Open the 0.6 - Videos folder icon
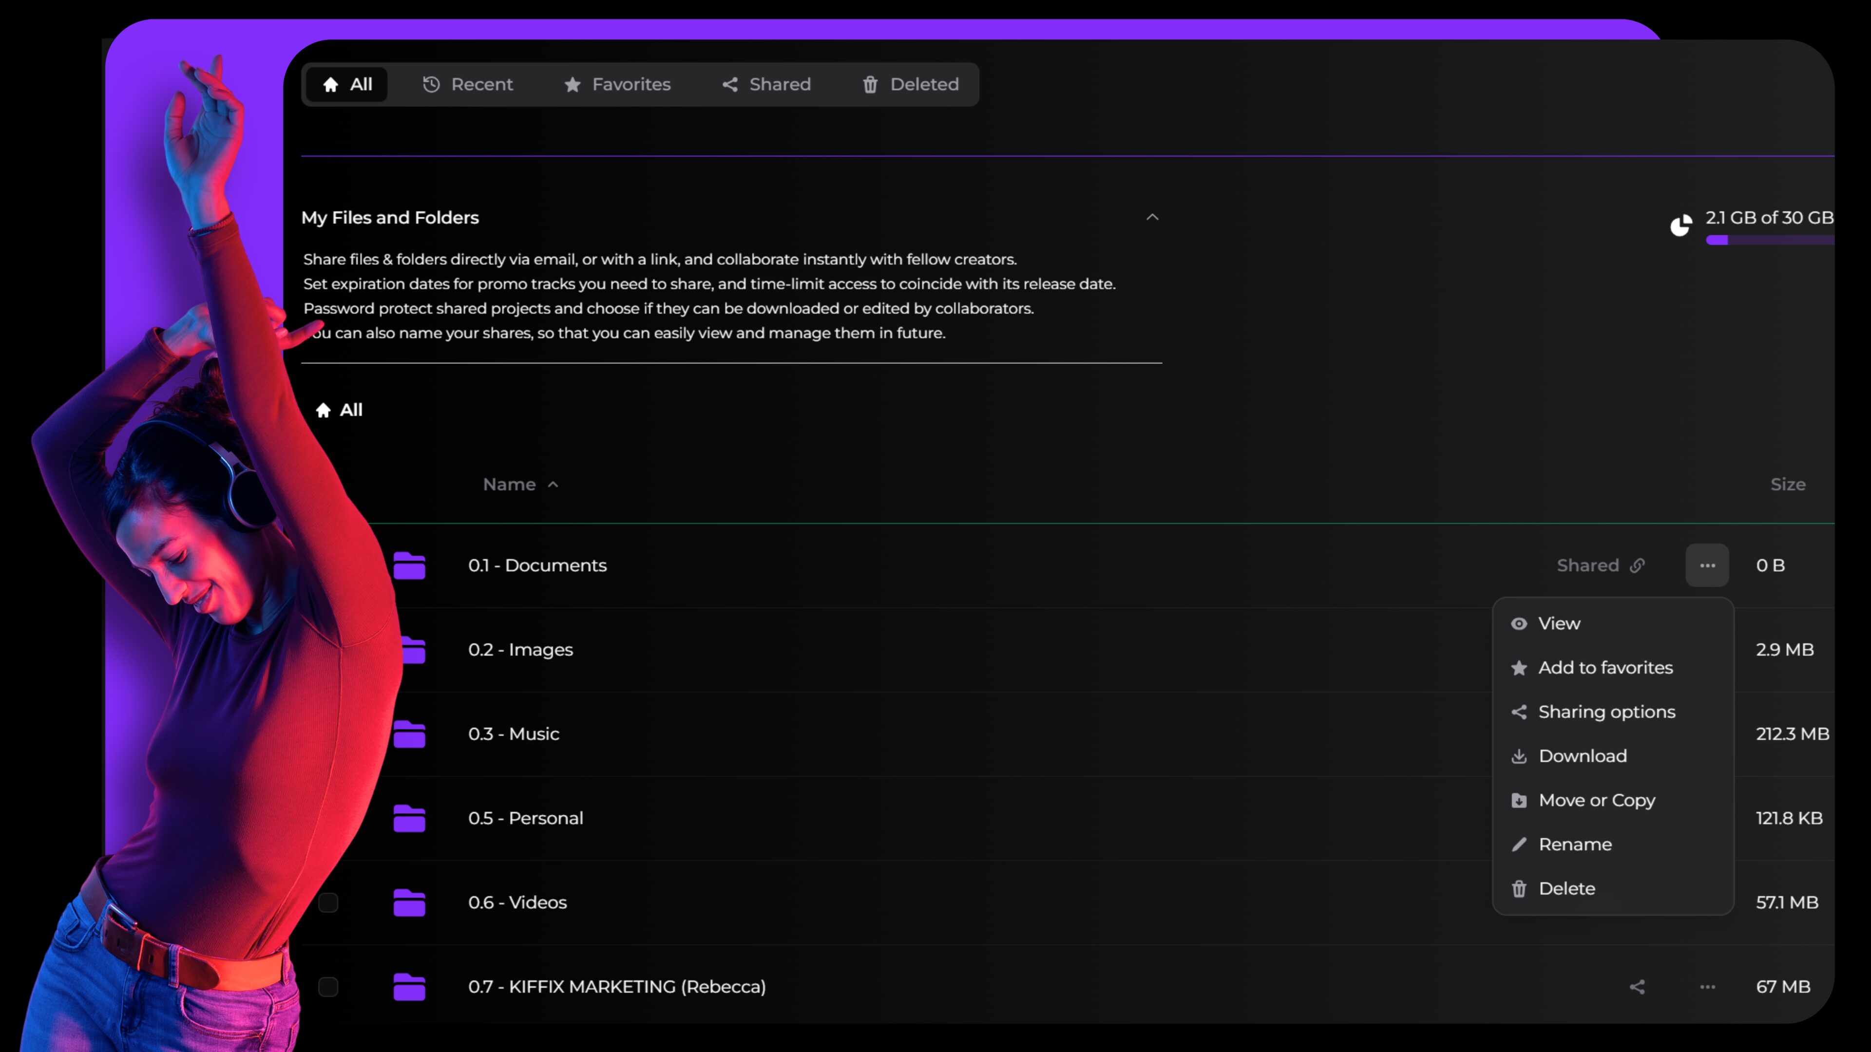Image resolution: width=1871 pixels, height=1052 pixels. [x=409, y=902]
